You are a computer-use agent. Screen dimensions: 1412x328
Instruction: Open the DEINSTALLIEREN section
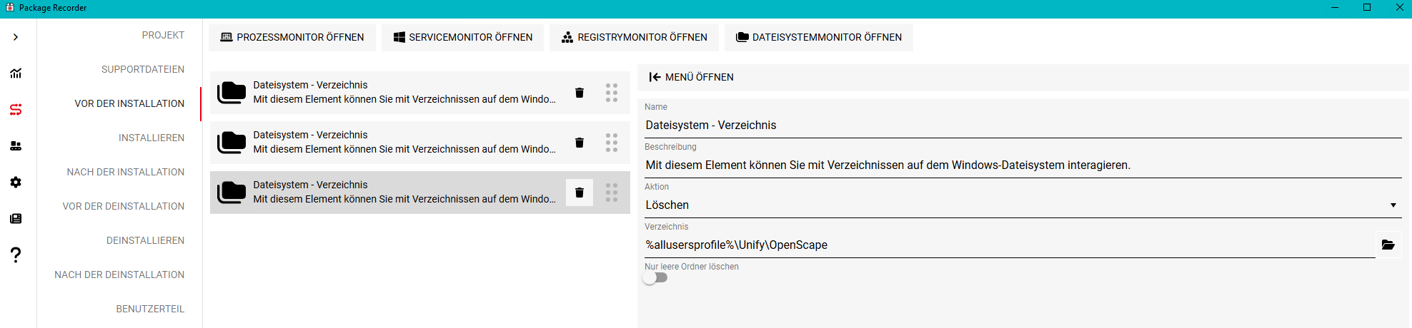145,240
